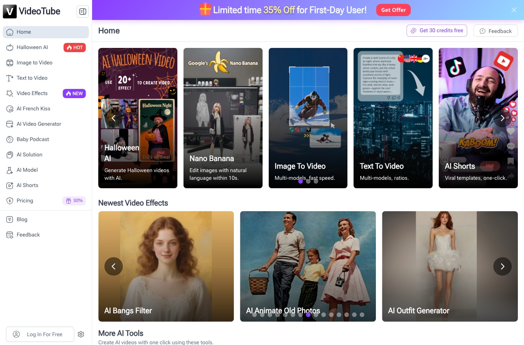Click the NEW badge next to Video Effects

74,94
